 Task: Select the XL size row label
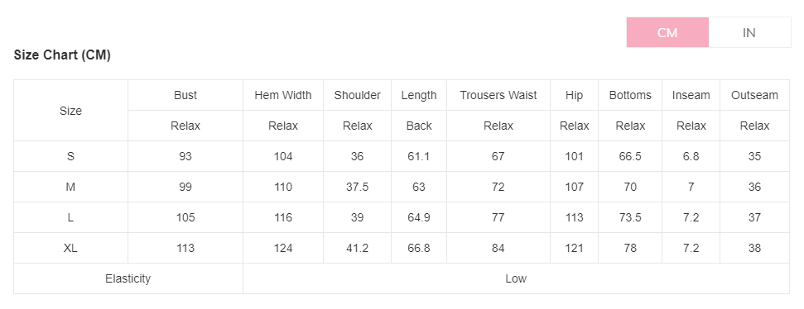70,248
